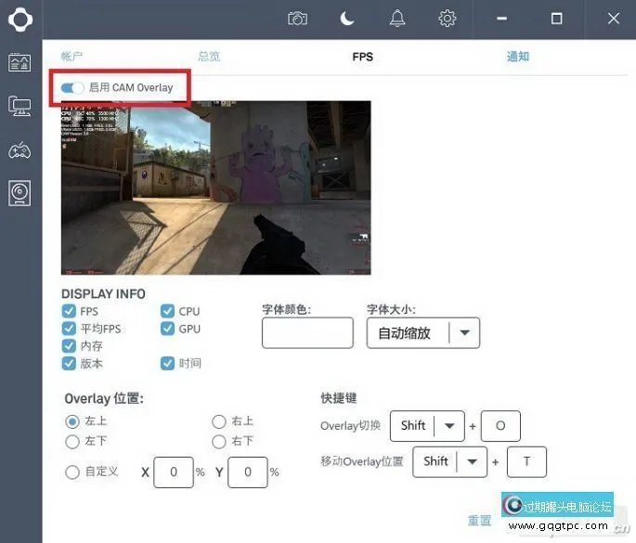
Task: Uncheck the 平均FPS checkbox
Action: tap(69, 329)
